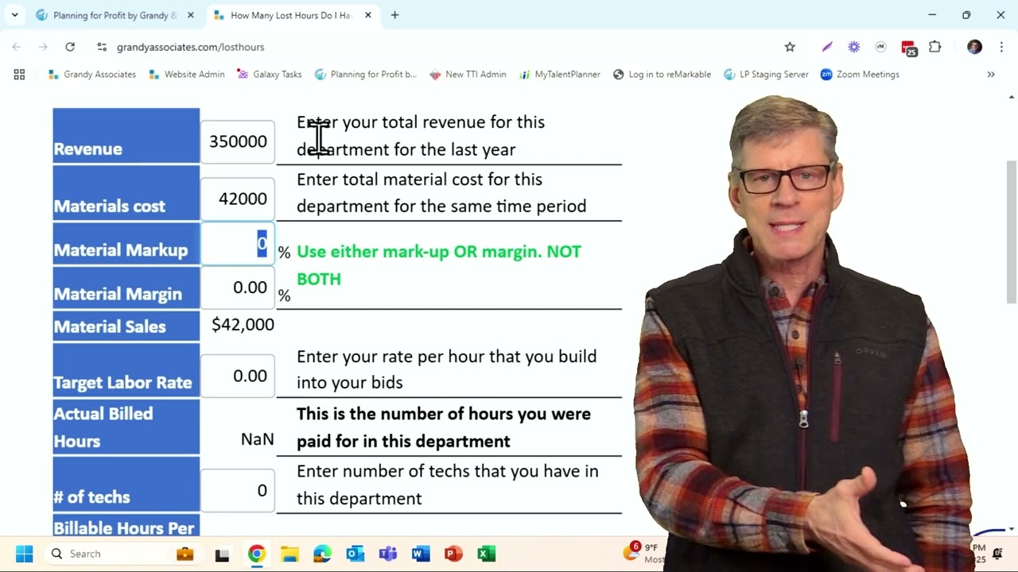The height and width of the screenshot is (572, 1018).
Task: Click the Revenue input field
Action: (238, 141)
